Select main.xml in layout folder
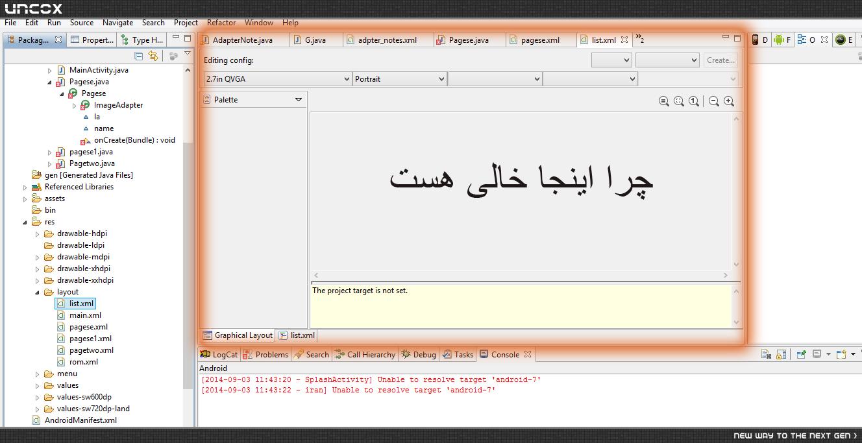 [x=85, y=315]
